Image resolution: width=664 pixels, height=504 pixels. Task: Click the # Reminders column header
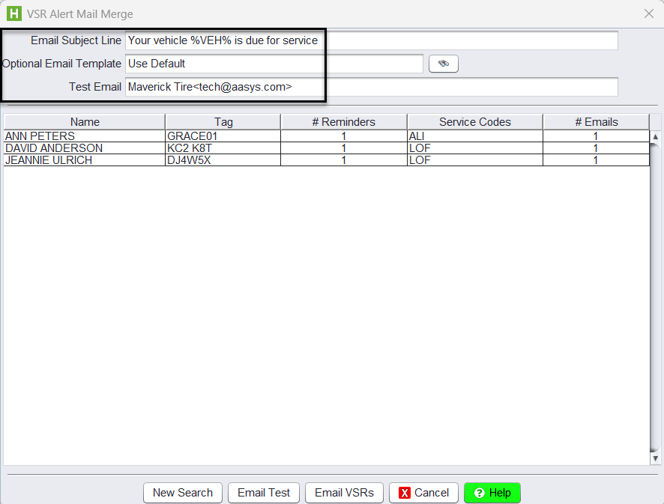tap(343, 122)
